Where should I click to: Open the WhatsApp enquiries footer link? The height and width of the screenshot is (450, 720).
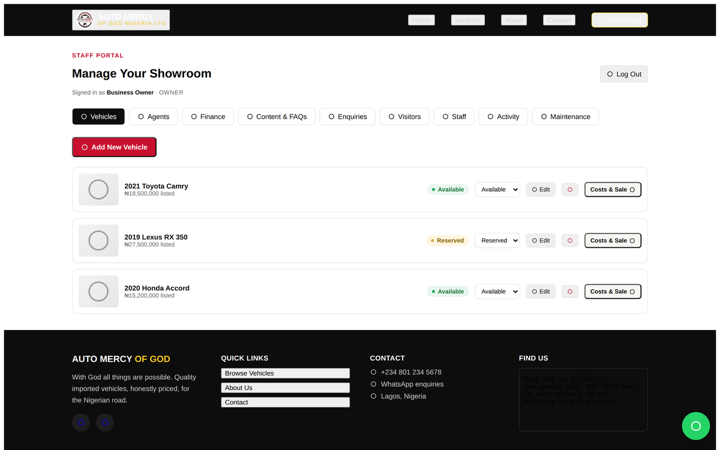(412, 384)
